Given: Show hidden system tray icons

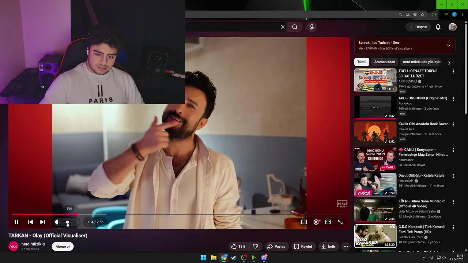Looking at the screenshot, I should coord(424,258).
